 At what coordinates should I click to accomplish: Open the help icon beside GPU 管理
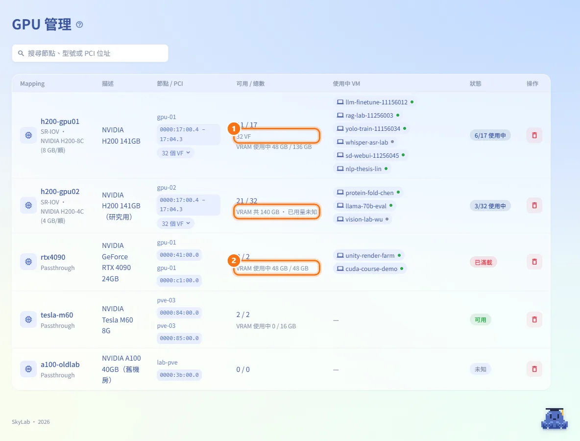point(79,24)
